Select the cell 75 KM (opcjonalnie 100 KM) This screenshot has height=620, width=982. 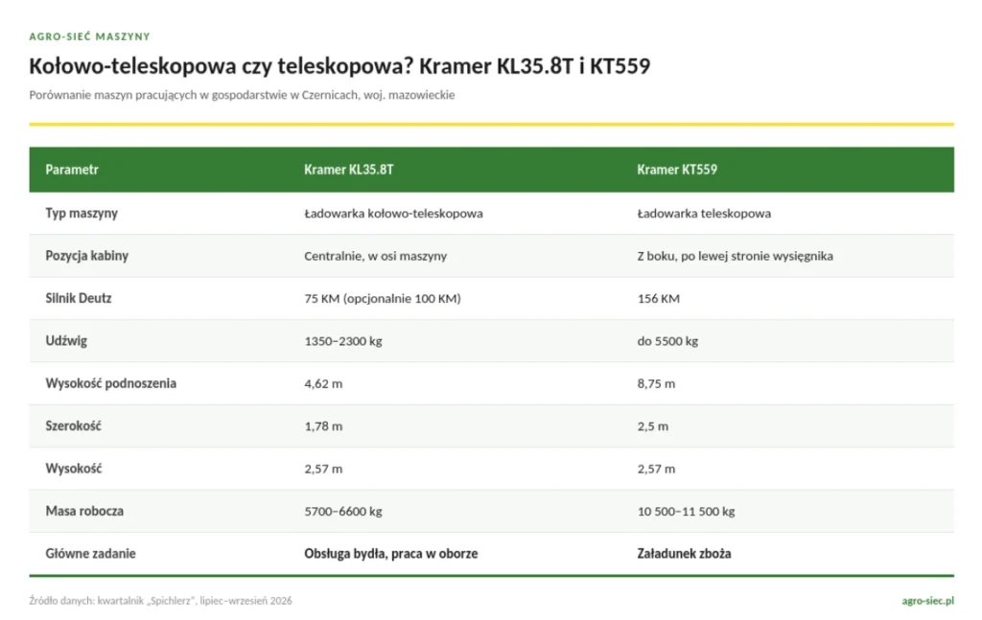click(x=383, y=298)
